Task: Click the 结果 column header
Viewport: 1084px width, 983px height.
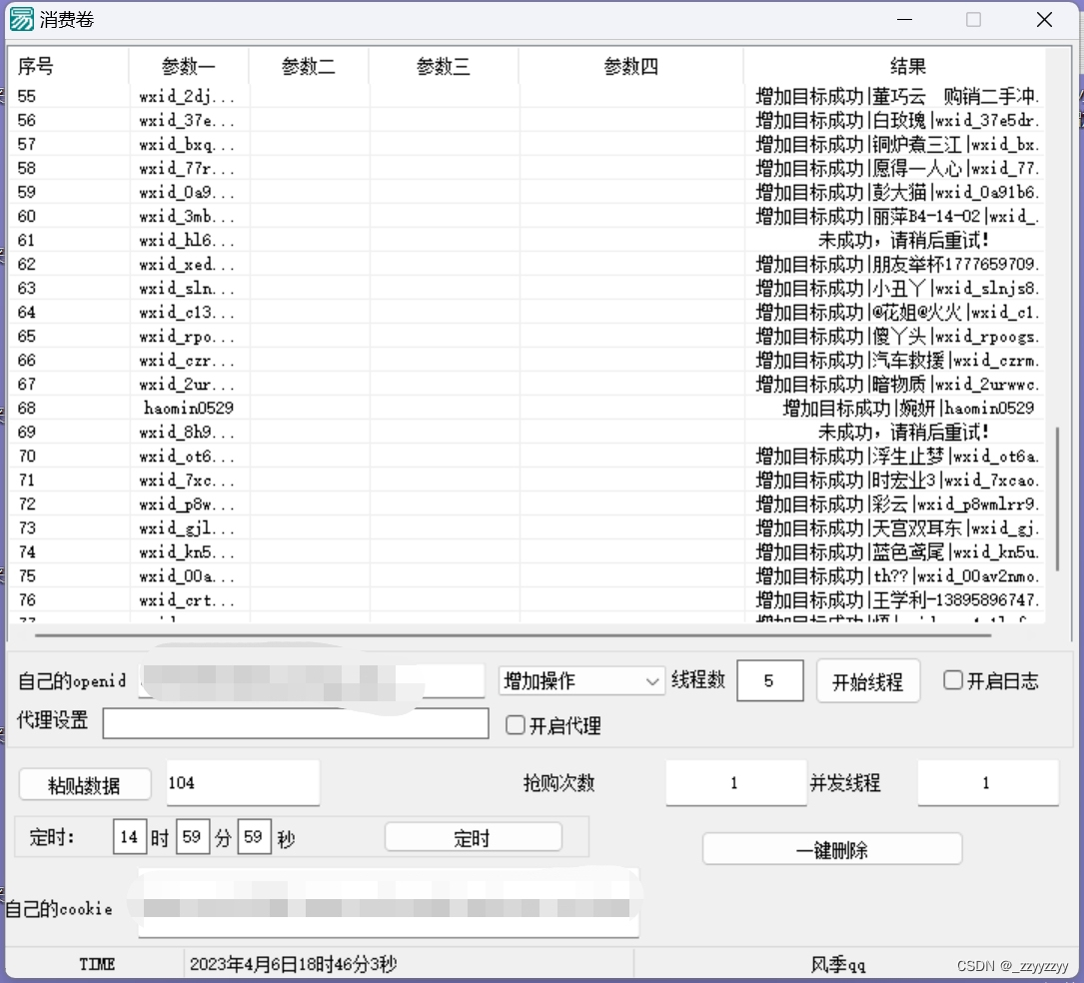Action: (907, 66)
